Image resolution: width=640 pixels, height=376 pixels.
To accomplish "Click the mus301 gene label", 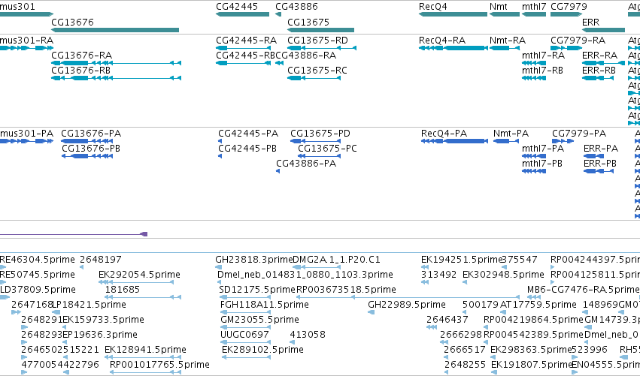I will pos(17,7).
